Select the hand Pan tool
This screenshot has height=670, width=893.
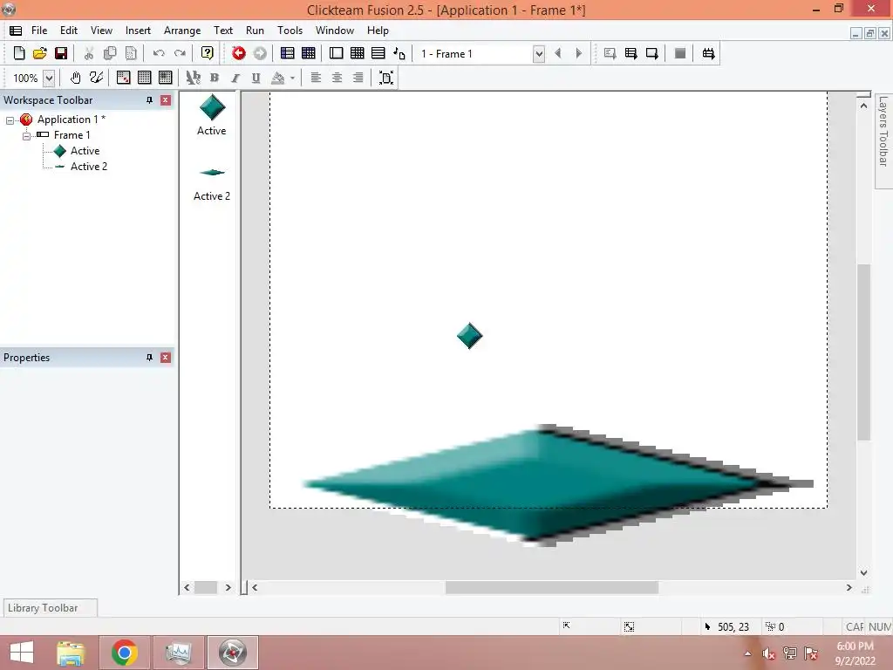point(75,78)
